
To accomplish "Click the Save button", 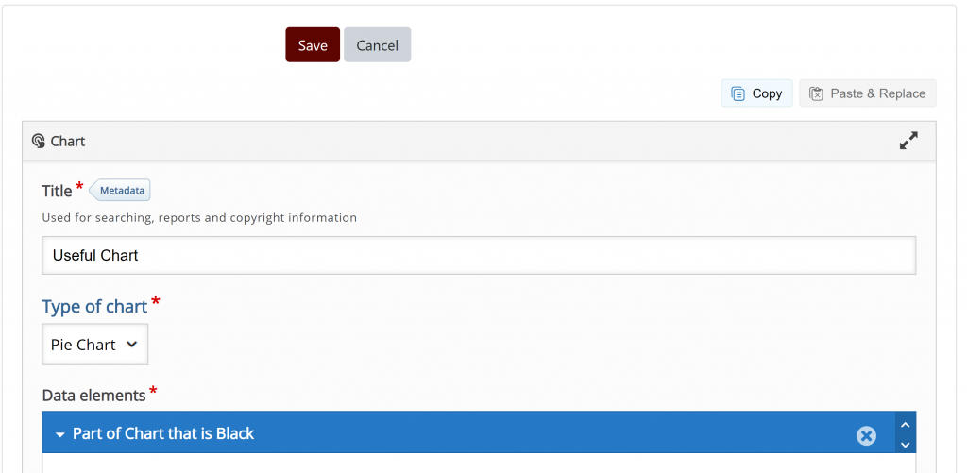I will [312, 45].
